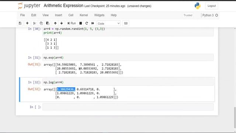236x133 pixels.
Task: Click the Python 3 kernel name
Action: [x=208, y=15]
